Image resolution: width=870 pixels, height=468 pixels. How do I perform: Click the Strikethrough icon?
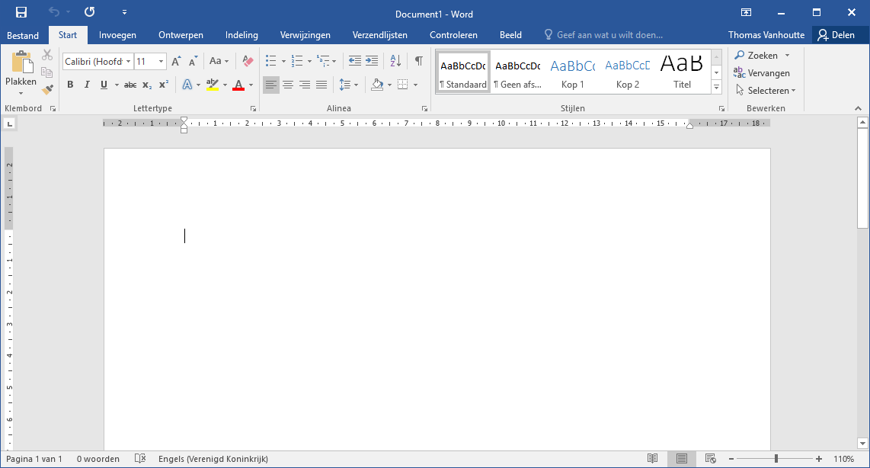130,85
